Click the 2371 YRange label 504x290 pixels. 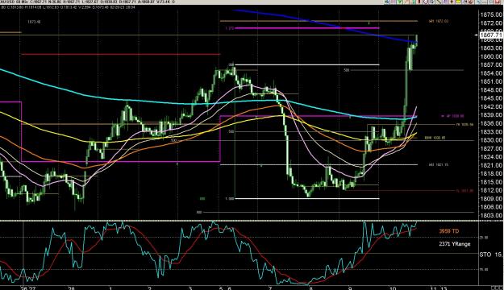[x=455, y=244]
